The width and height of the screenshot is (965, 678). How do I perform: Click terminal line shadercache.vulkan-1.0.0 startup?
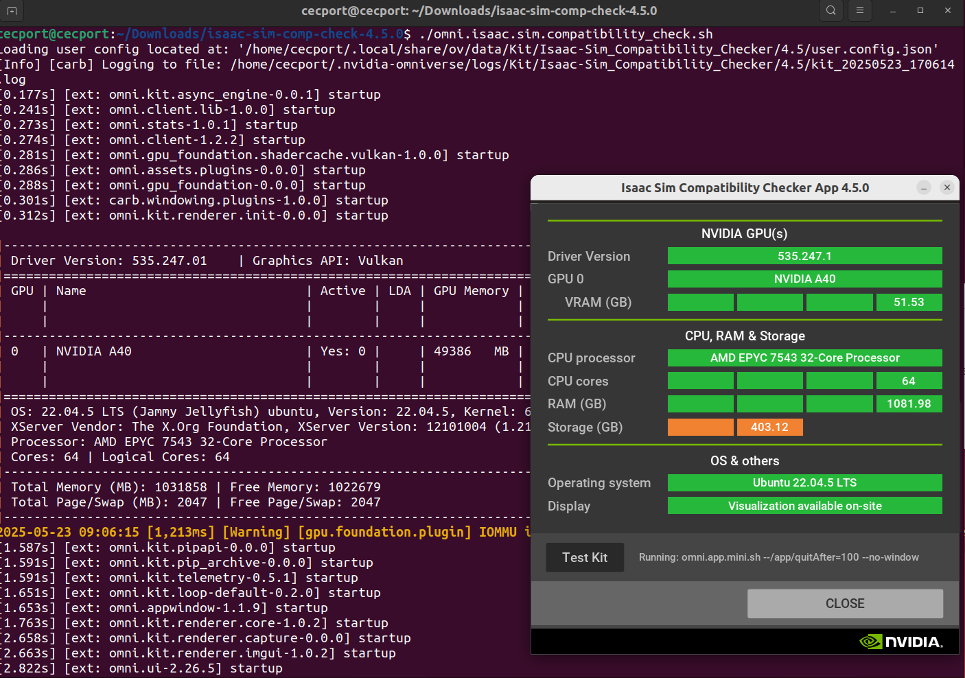[254, 154]
